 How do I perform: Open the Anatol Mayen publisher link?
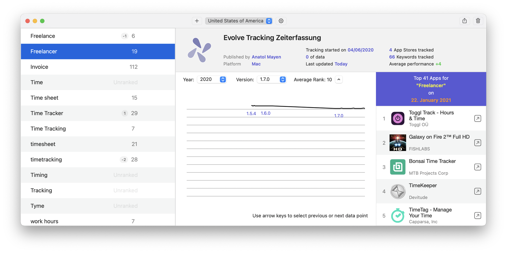click(266, 57)
